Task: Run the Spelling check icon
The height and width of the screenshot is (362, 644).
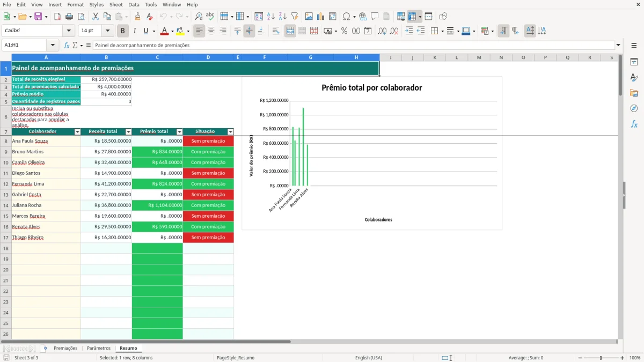Action: pyautogui.click(x=210, y=17)
